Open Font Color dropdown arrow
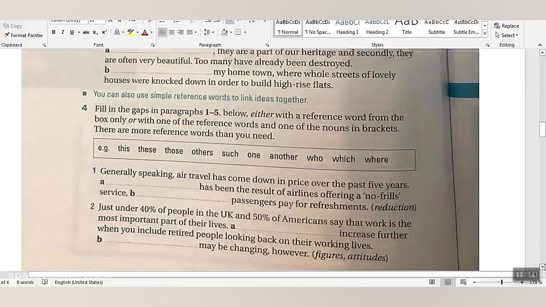The image size is (546, 307). point(151,32)
